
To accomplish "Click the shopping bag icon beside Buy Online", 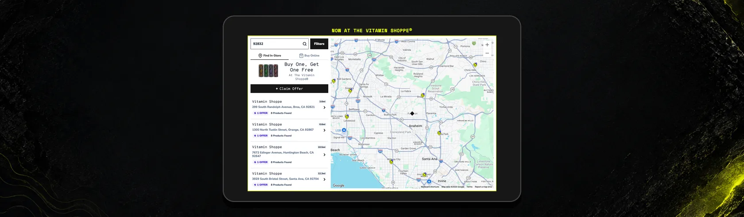I will [301, 56].
